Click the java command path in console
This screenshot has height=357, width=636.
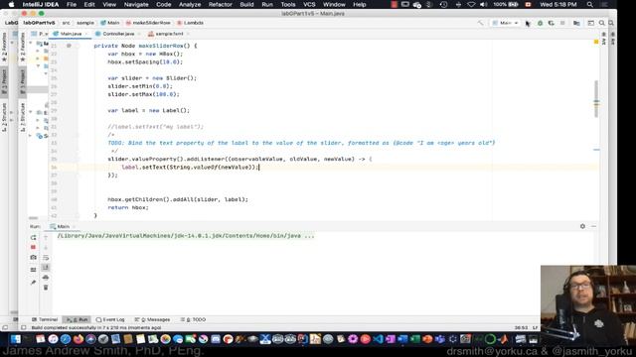[x=186, y=236]
